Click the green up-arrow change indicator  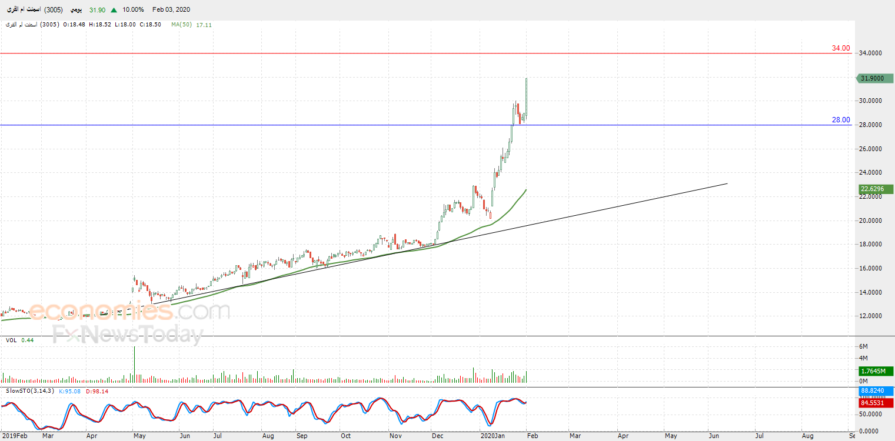(114, 10)
